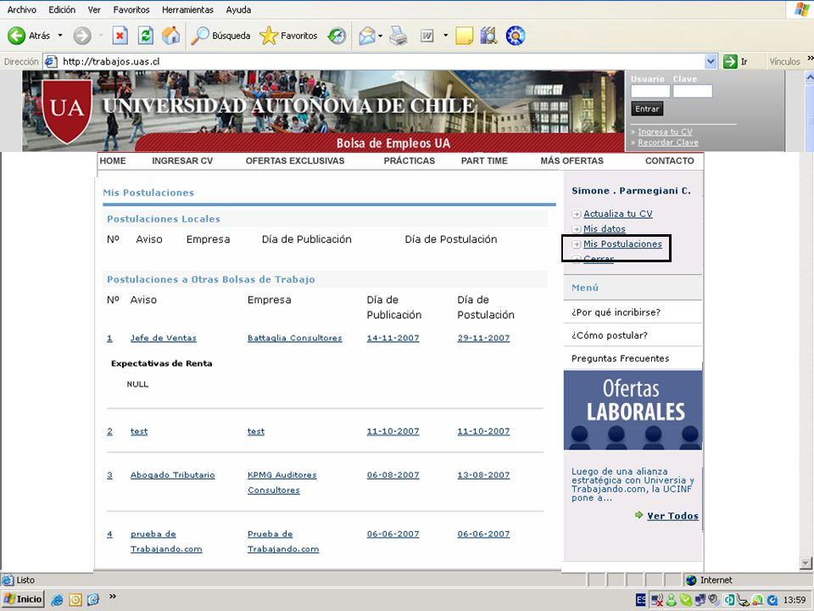This screenshot has height=611, width=814.
Task: Click the Ofertas Laborales banner image
Action: point(633,410)
